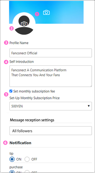Click the cover image camera icon
The image size is (95, 173).
[x=46, y=12]
